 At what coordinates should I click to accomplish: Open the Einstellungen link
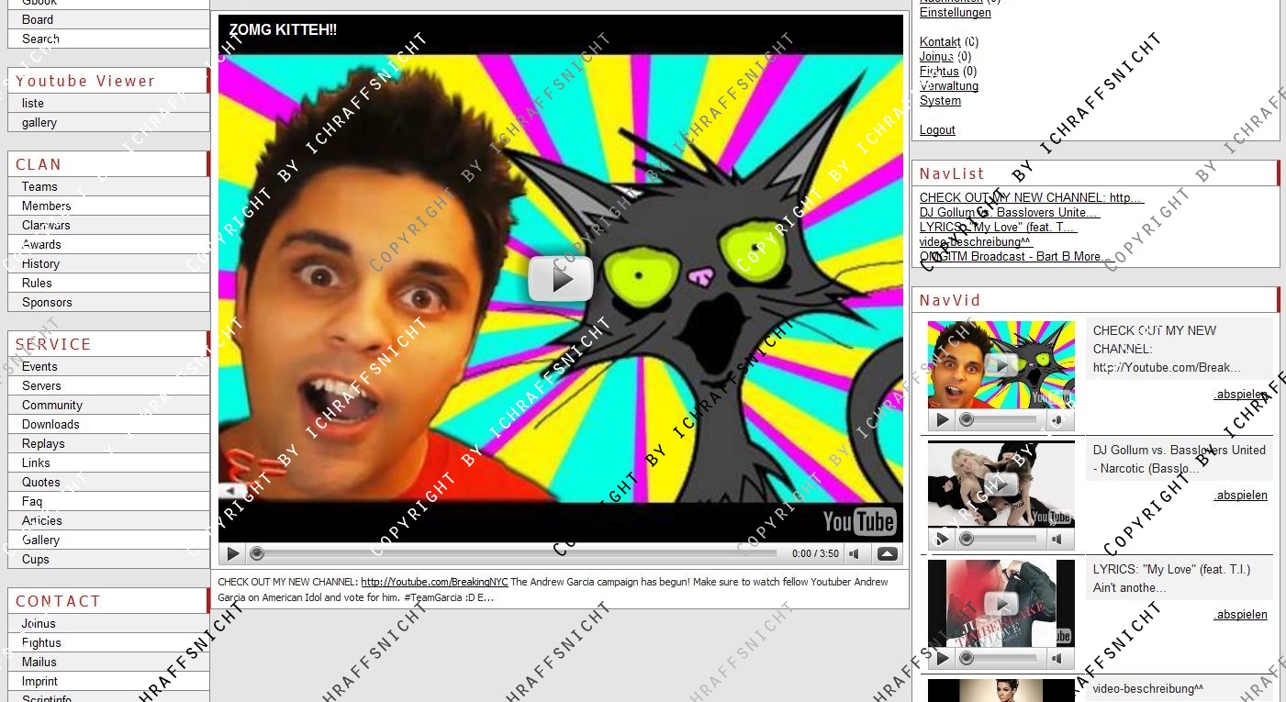(955, 13)
